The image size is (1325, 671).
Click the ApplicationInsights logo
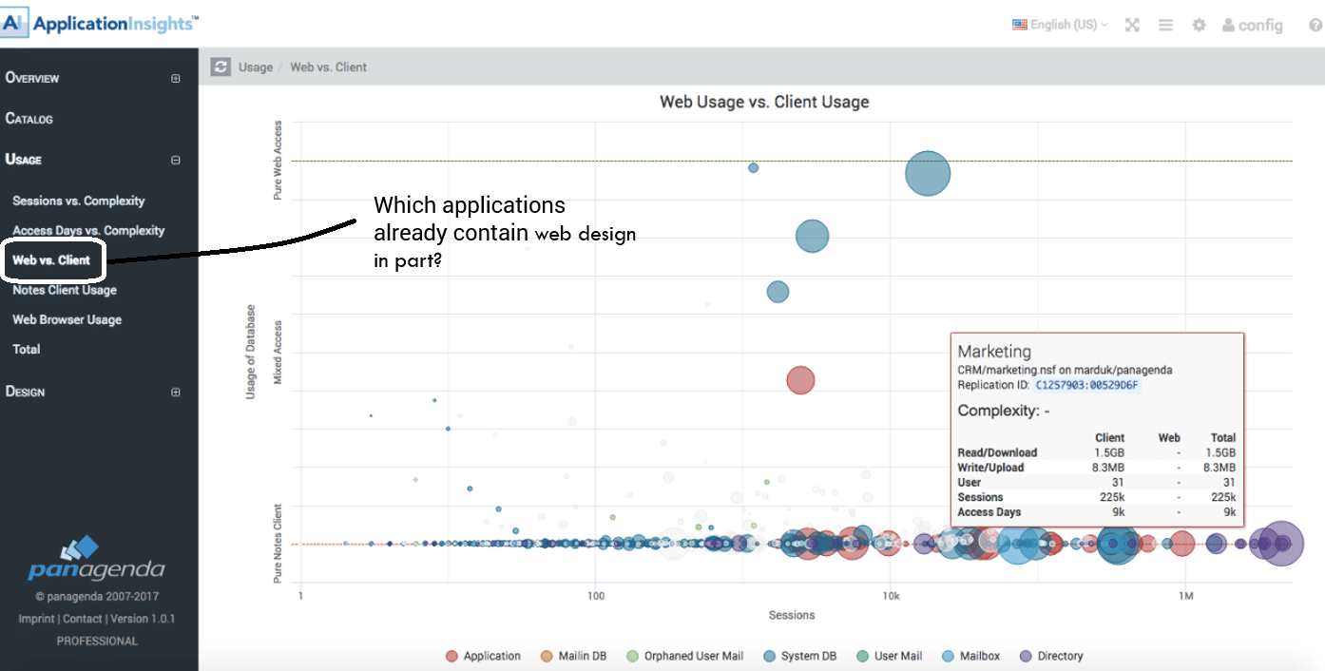click(x=100, y=24)
